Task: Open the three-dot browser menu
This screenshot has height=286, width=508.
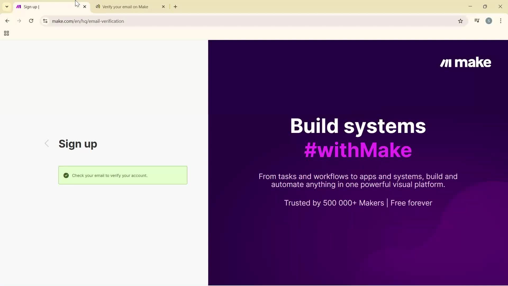Action: tap(501, 21)
